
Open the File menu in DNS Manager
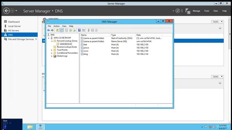(49, 26)
